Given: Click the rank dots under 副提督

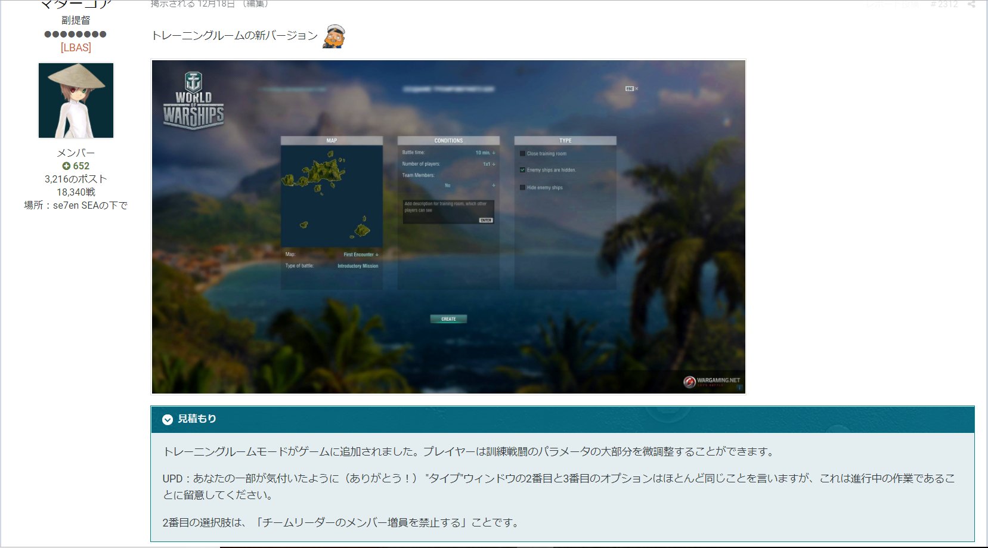Looking at the screenshot, I should (x=76, y=34).
